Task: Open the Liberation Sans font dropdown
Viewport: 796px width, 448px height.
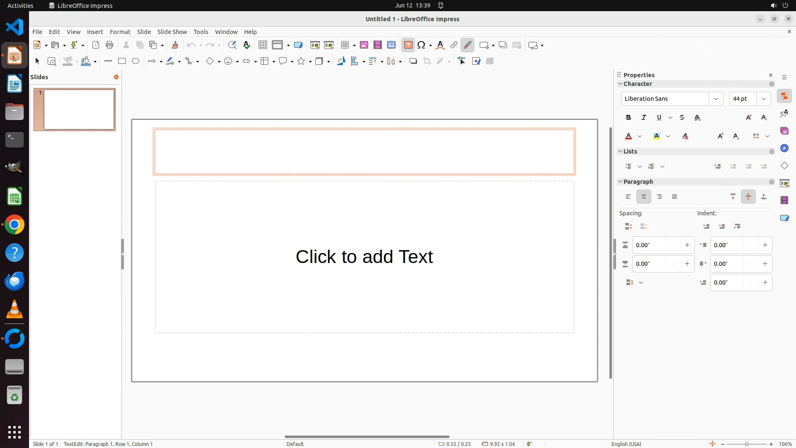Action: [x=716, y=99]
